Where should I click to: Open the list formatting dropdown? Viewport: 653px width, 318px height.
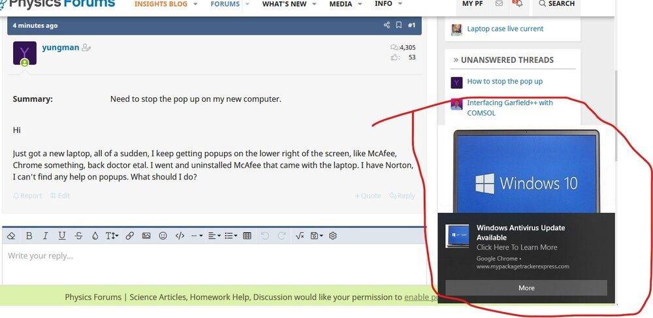click(231, 236)
